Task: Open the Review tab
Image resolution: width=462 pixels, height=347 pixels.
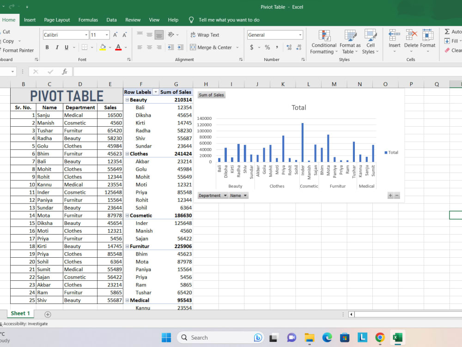Action: (133, 20)
